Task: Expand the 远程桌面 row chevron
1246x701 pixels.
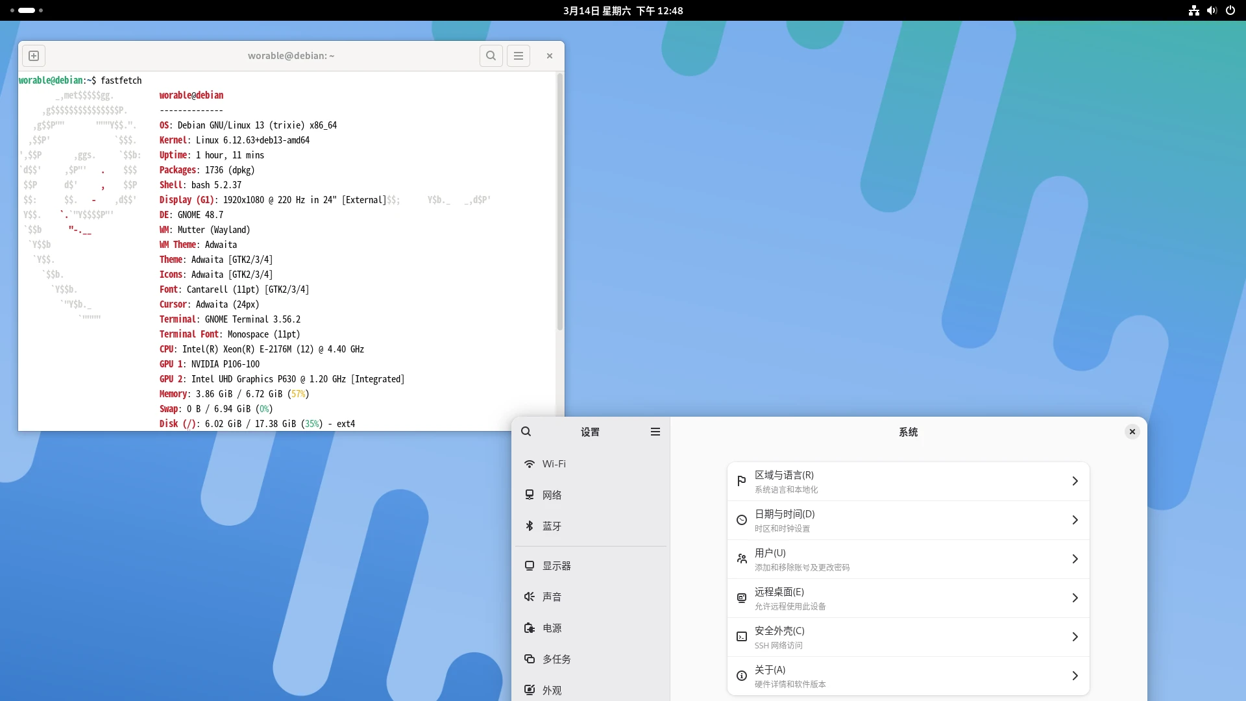Action: pos(1075,598)
